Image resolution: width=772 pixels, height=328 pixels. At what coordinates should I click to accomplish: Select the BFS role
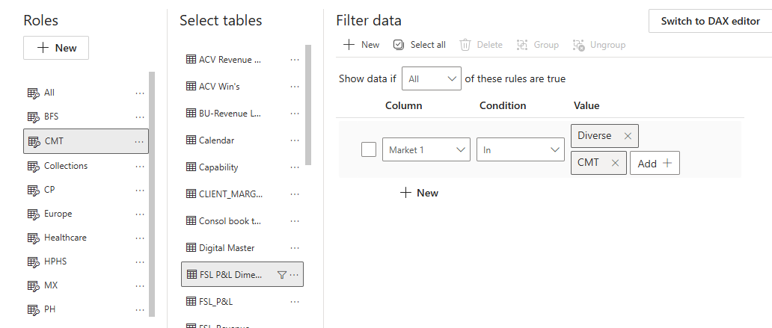(x=86, y=117)
